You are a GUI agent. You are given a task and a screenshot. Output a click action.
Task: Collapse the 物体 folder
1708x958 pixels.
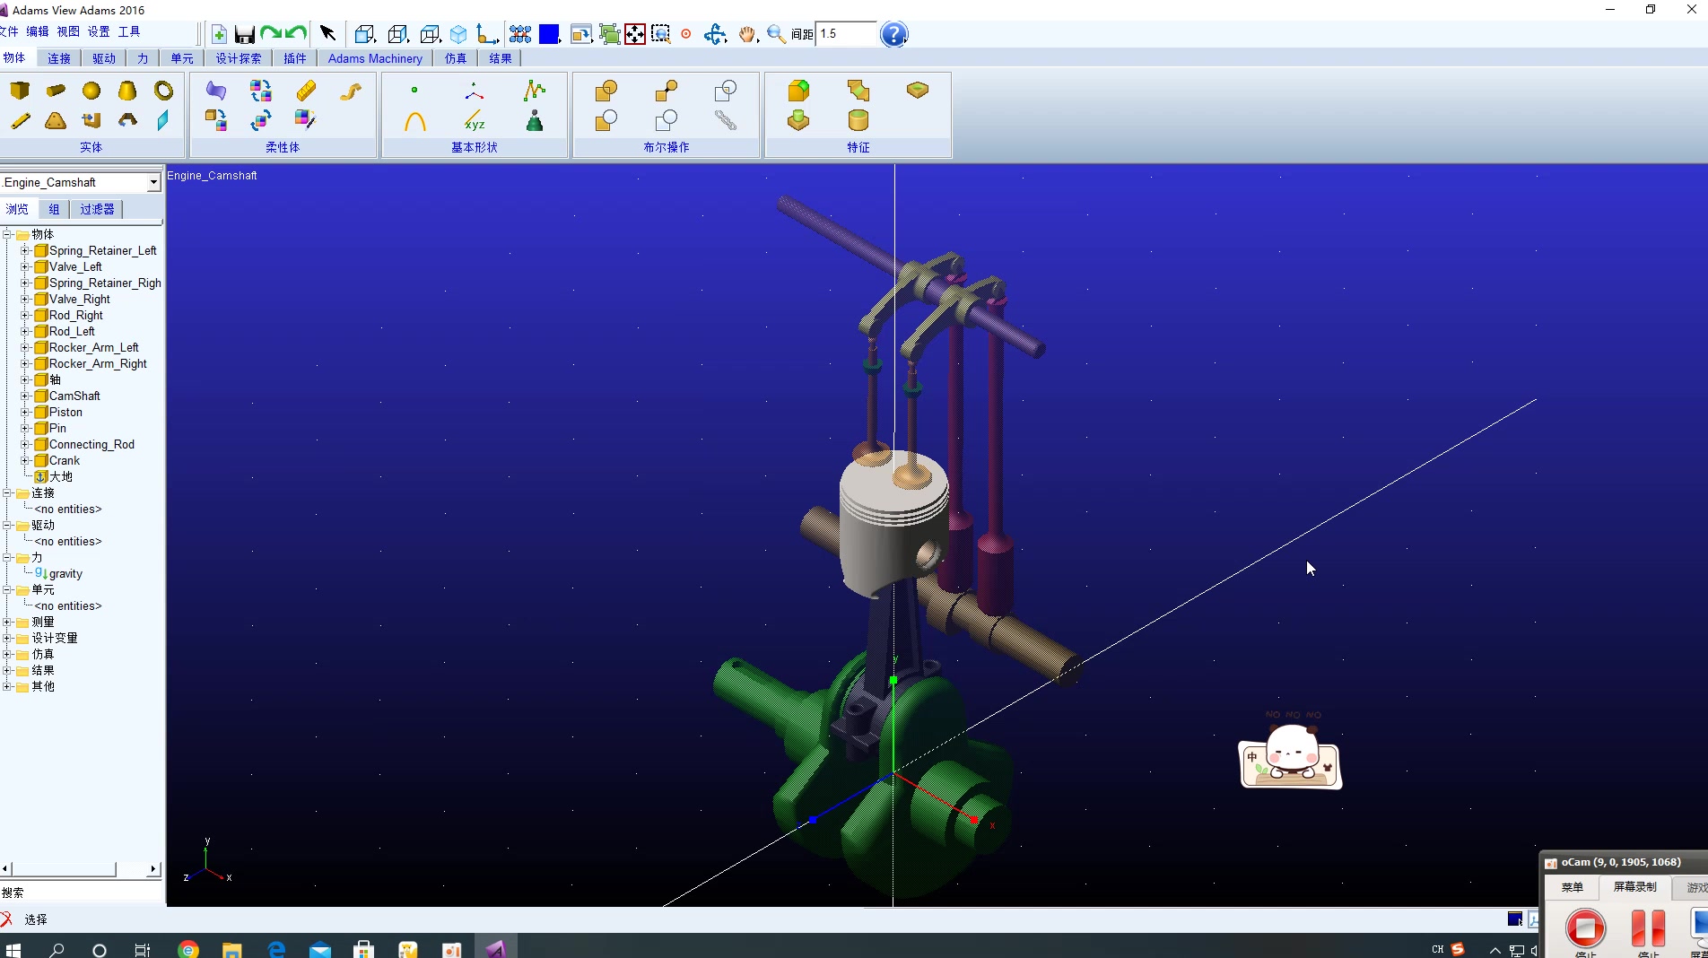coord(7,235)
